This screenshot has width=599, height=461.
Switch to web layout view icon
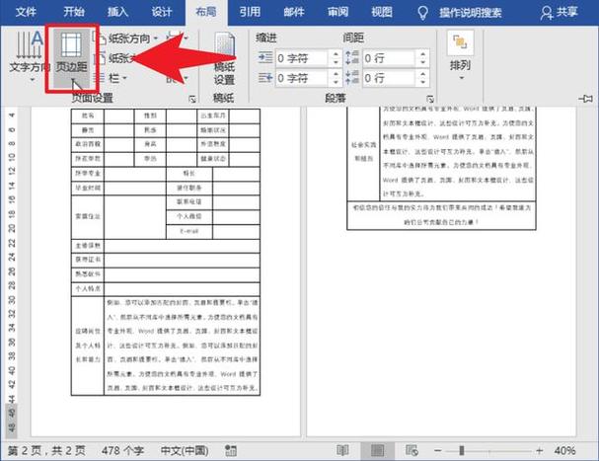coord(412,451)
